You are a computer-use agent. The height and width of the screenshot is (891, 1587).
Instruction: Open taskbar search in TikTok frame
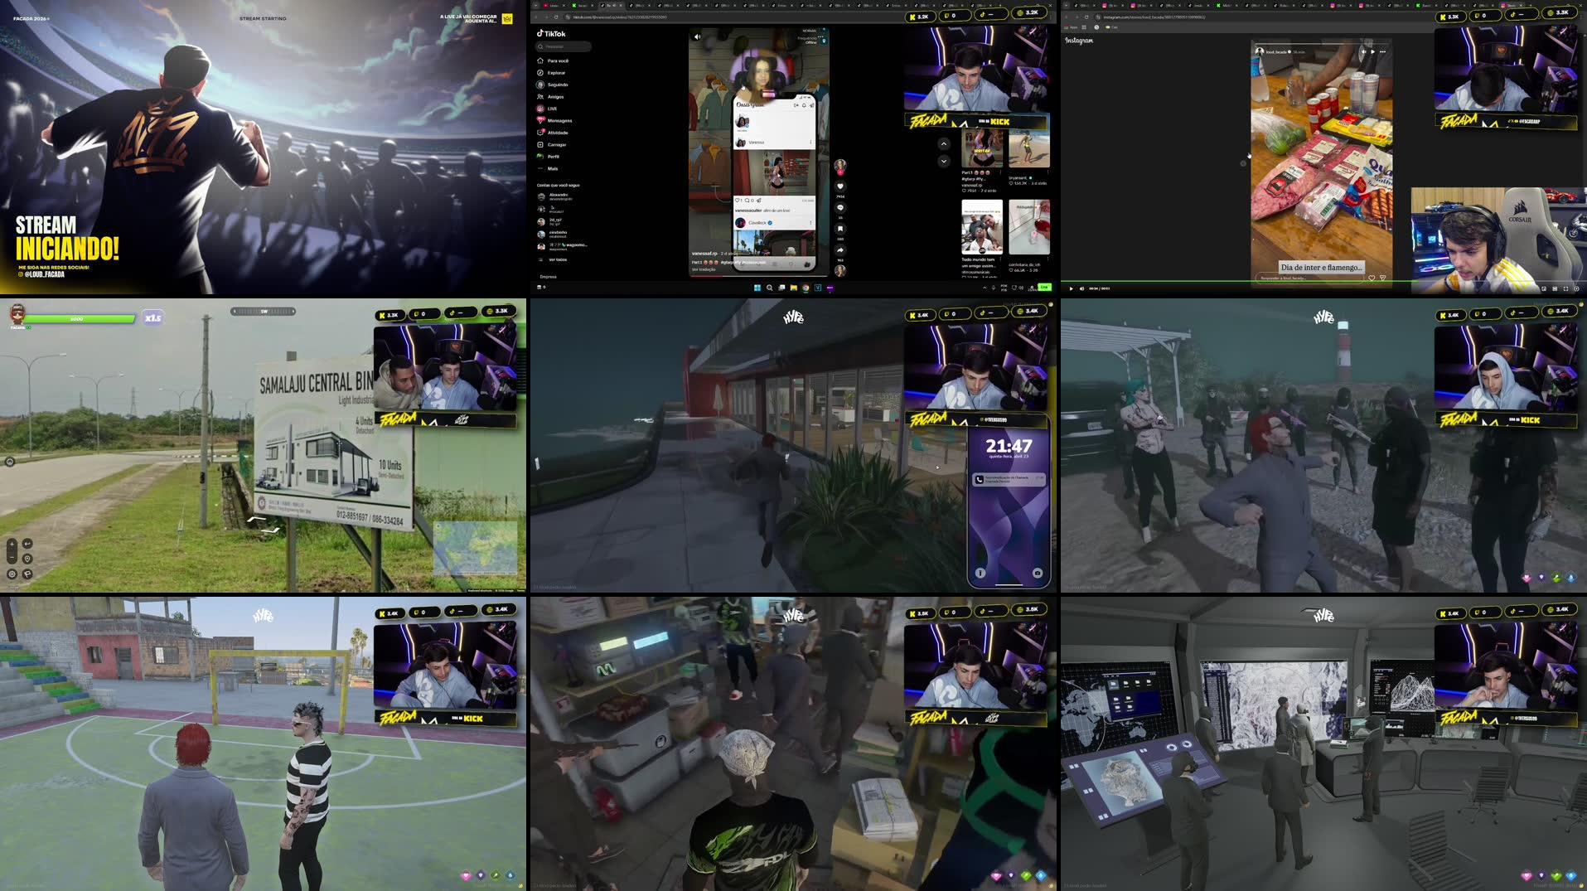pos(769,288)
